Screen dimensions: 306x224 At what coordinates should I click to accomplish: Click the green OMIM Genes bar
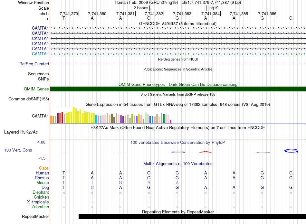tap(178, 89)
